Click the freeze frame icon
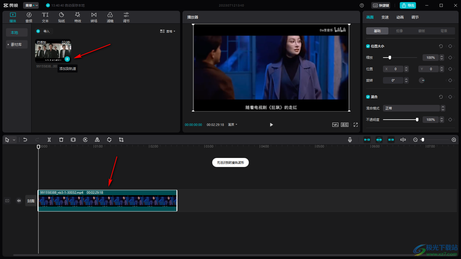Screen dimensions: 461x259 (x=73, y=140)
